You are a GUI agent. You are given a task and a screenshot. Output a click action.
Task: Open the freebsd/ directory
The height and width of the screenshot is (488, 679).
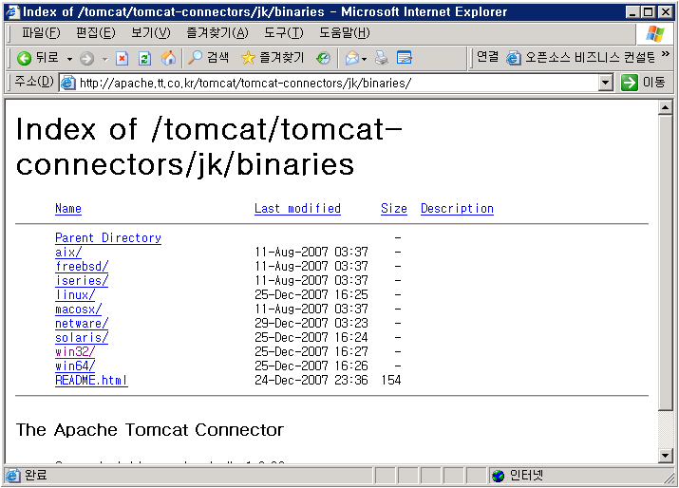click(82, 266)
